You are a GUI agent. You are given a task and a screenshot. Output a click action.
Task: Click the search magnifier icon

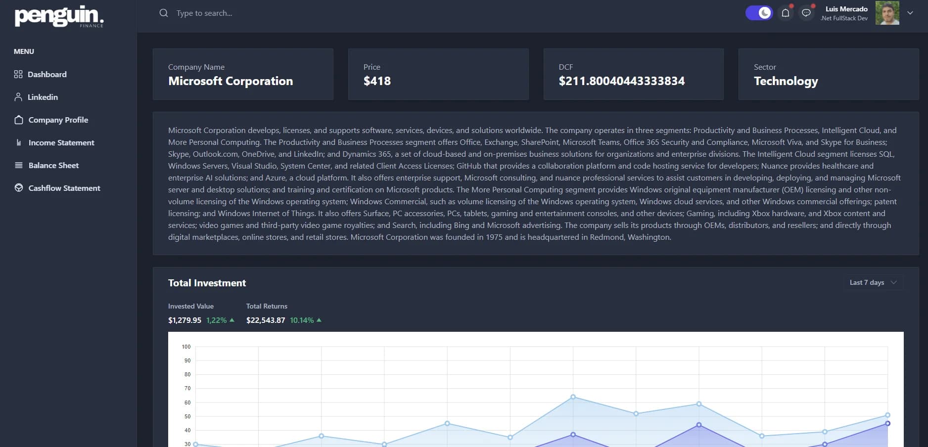(164, 13)
